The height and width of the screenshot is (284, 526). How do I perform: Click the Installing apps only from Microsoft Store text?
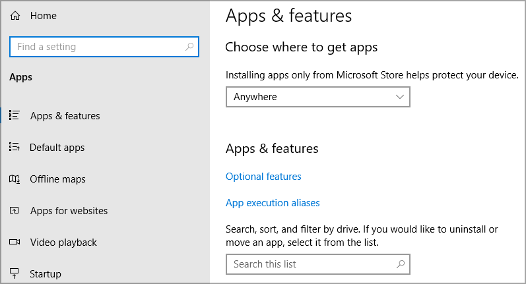(x=372, y=75)
